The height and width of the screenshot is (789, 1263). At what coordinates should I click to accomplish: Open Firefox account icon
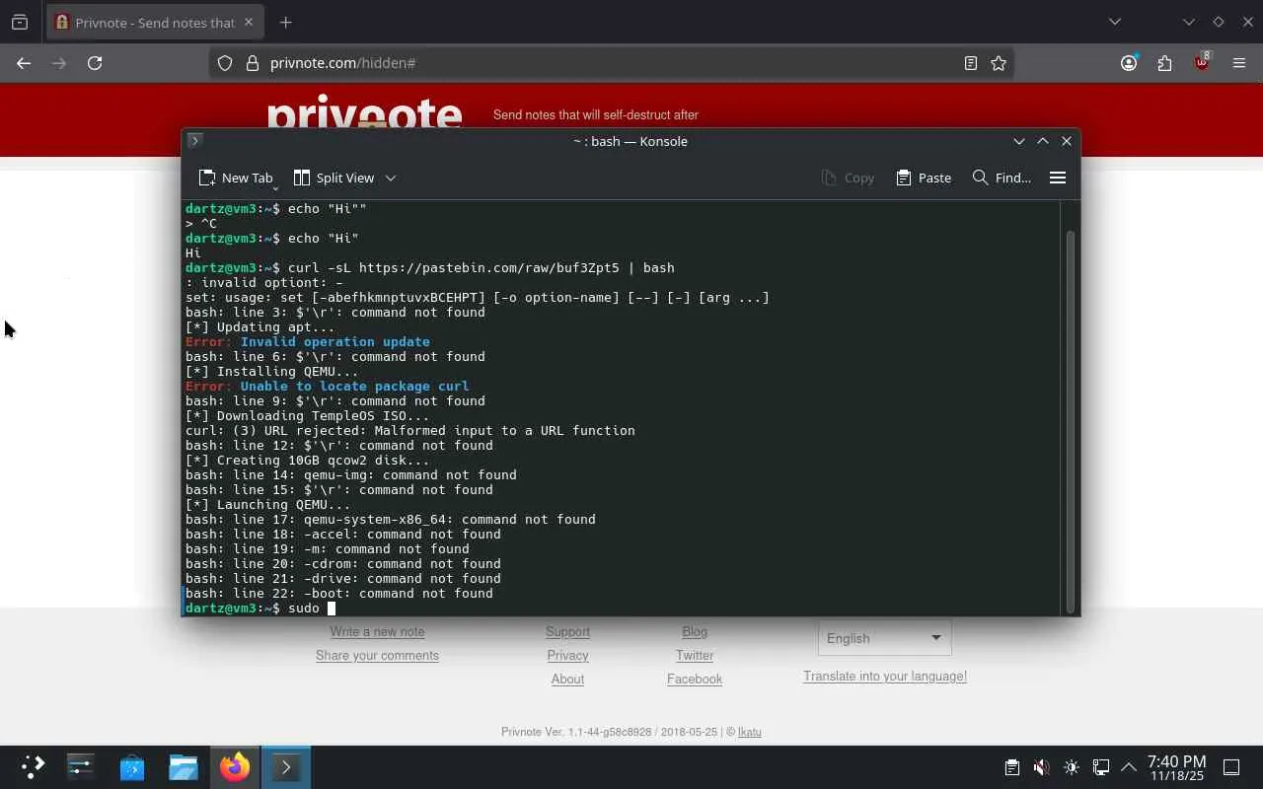1129,63
